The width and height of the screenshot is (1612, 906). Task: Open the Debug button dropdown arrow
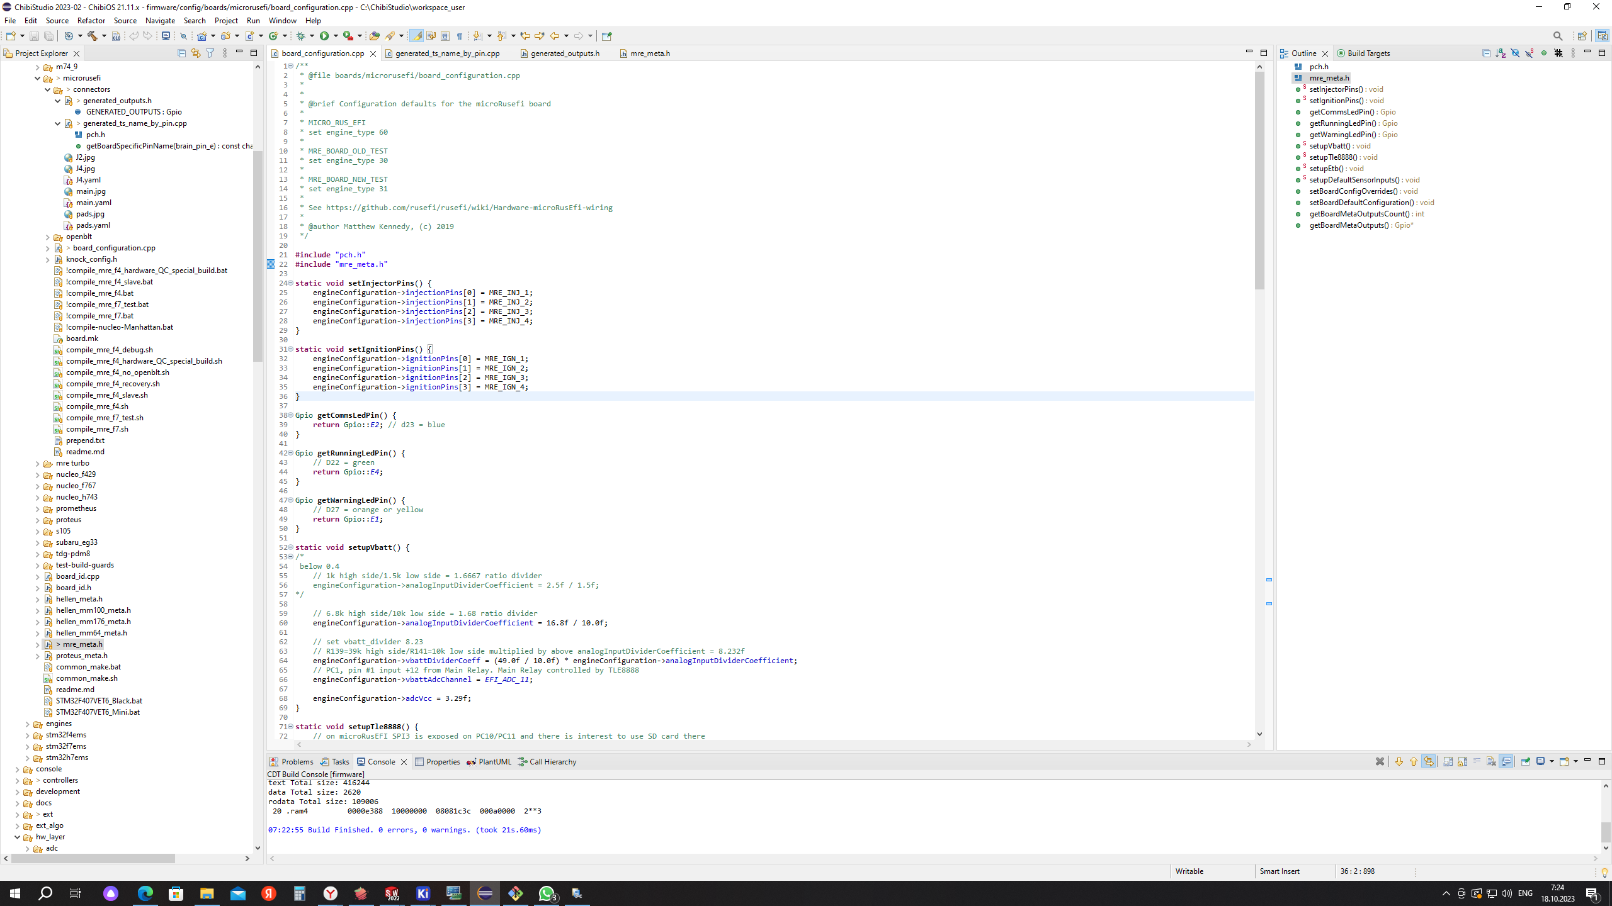[312, 36]
